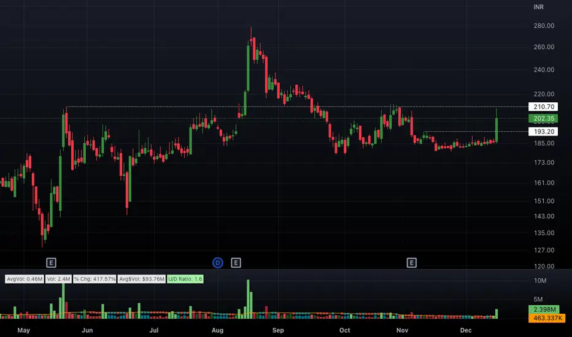Click the 135.00 price axis label
This screenshot has height=337, width=572.
click(544, 233)
